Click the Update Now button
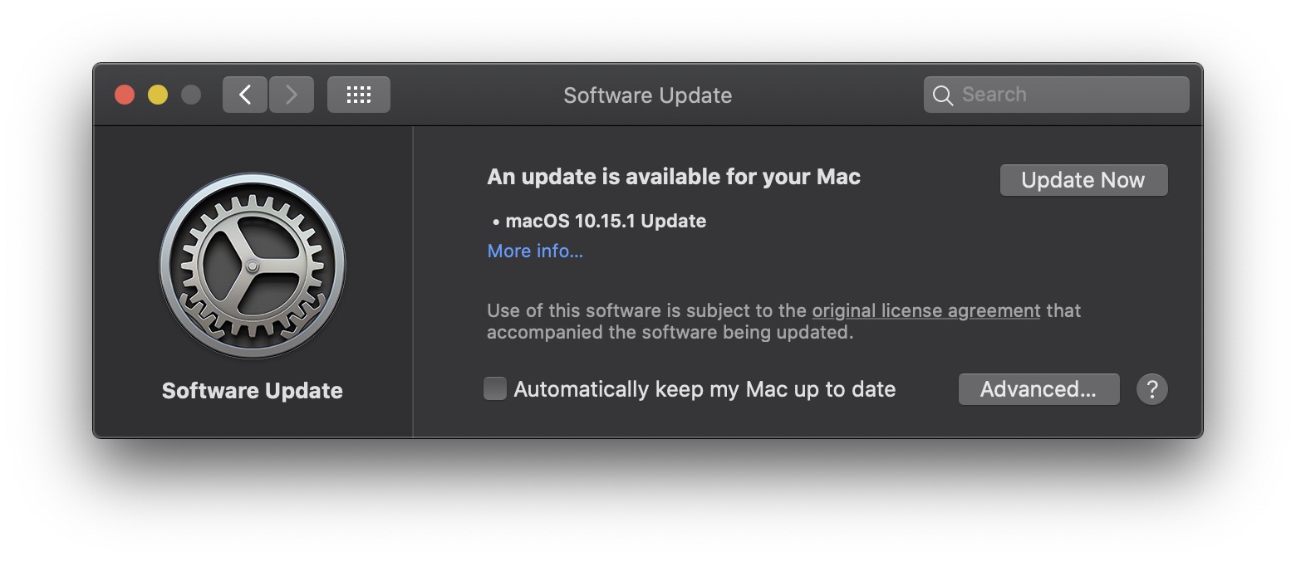 click(1083, 179)
